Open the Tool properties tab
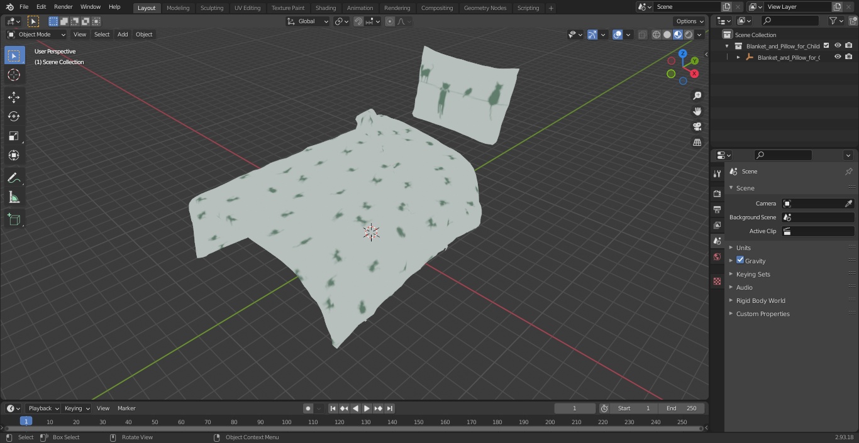 pyautogui.click(x=717, y=173)
